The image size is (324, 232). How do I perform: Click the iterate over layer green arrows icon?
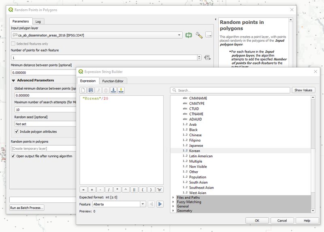pyautogui.click(x=188, y=35)
